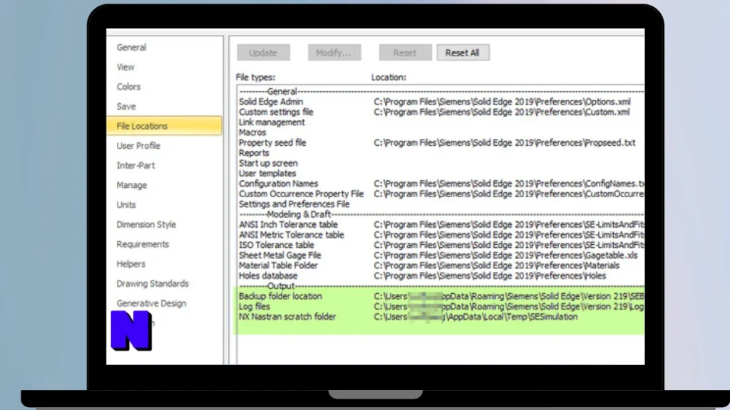Click the Temp\SESimulation location path
This screenshot has width=730, height=410.
pos(475,317)
